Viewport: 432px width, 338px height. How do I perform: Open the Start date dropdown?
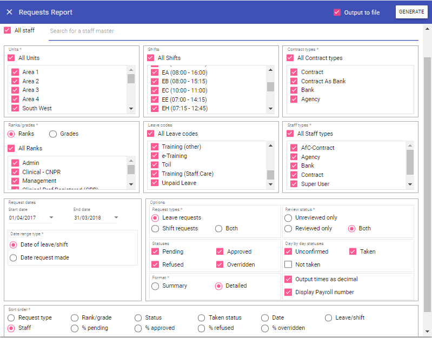51,218
